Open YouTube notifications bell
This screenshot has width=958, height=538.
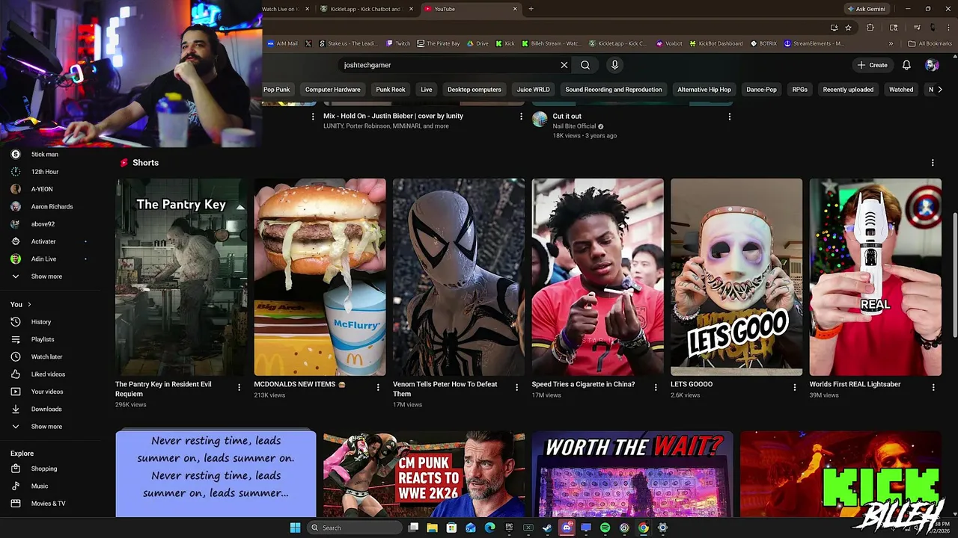pos(906,65)
